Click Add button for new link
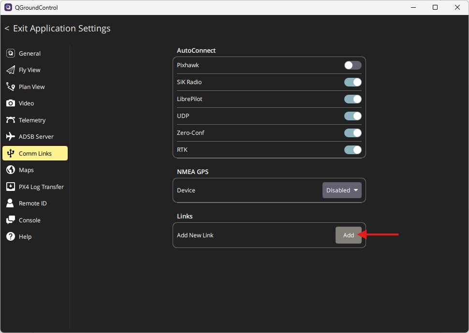 348,235
